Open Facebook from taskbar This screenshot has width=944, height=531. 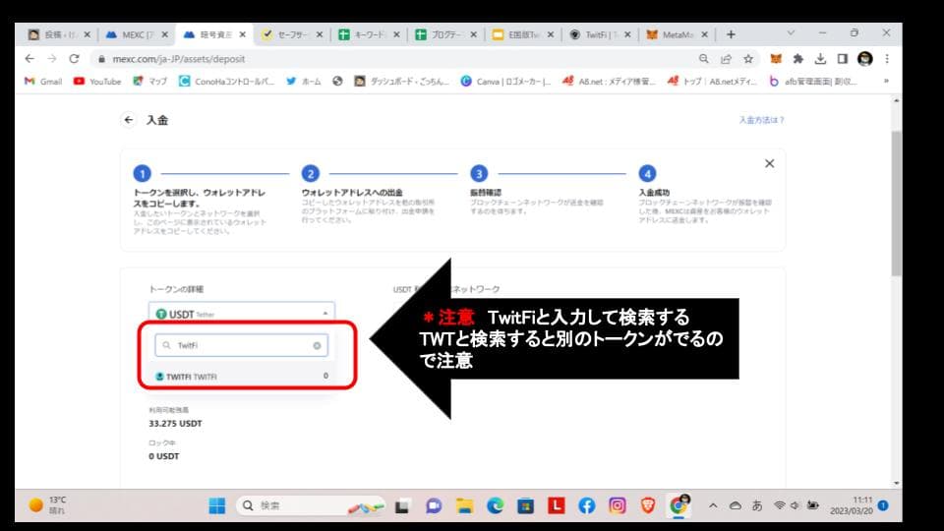[587, 505]
